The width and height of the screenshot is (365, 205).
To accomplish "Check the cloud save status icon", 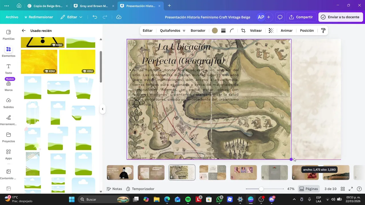I will (119, 17).
